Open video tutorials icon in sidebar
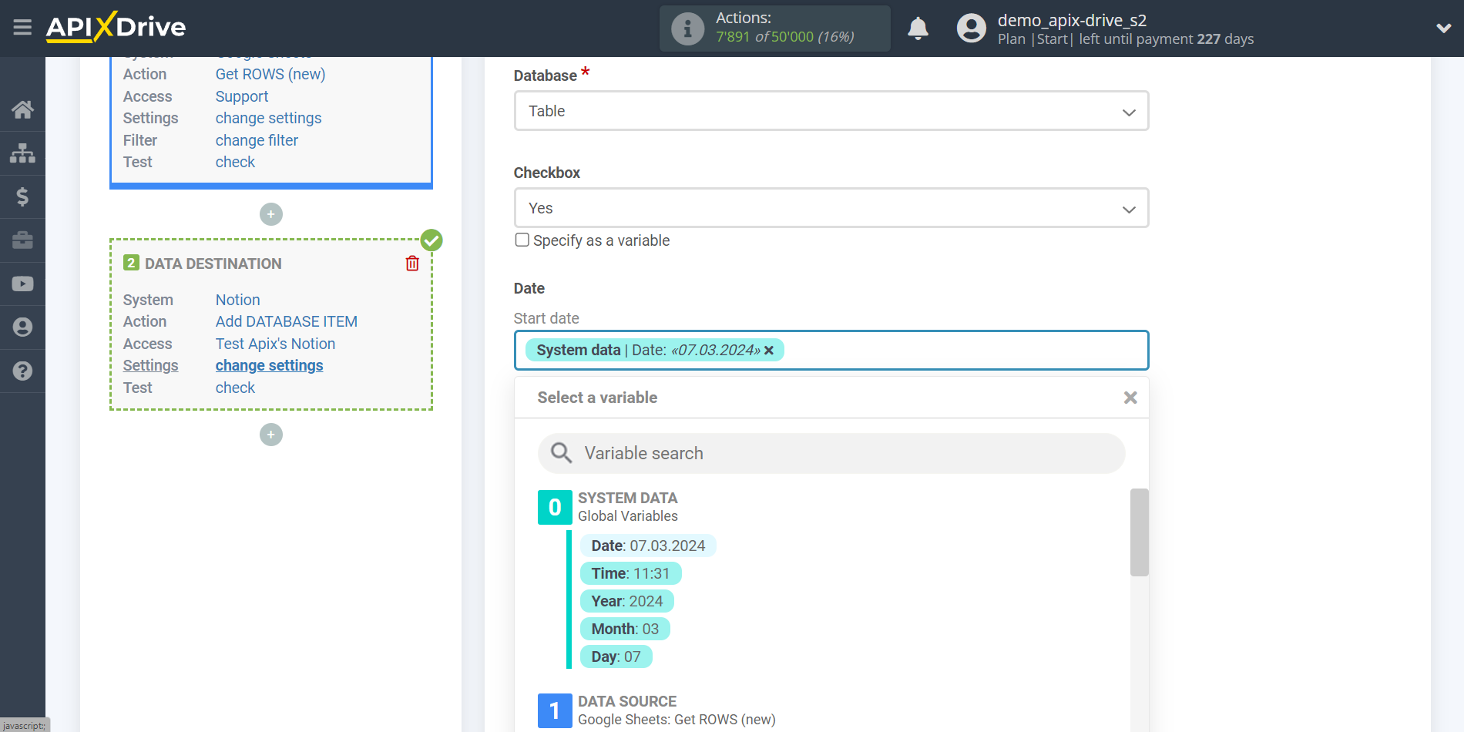This screenshot has width=1464, height=732. tap(22, 284)
